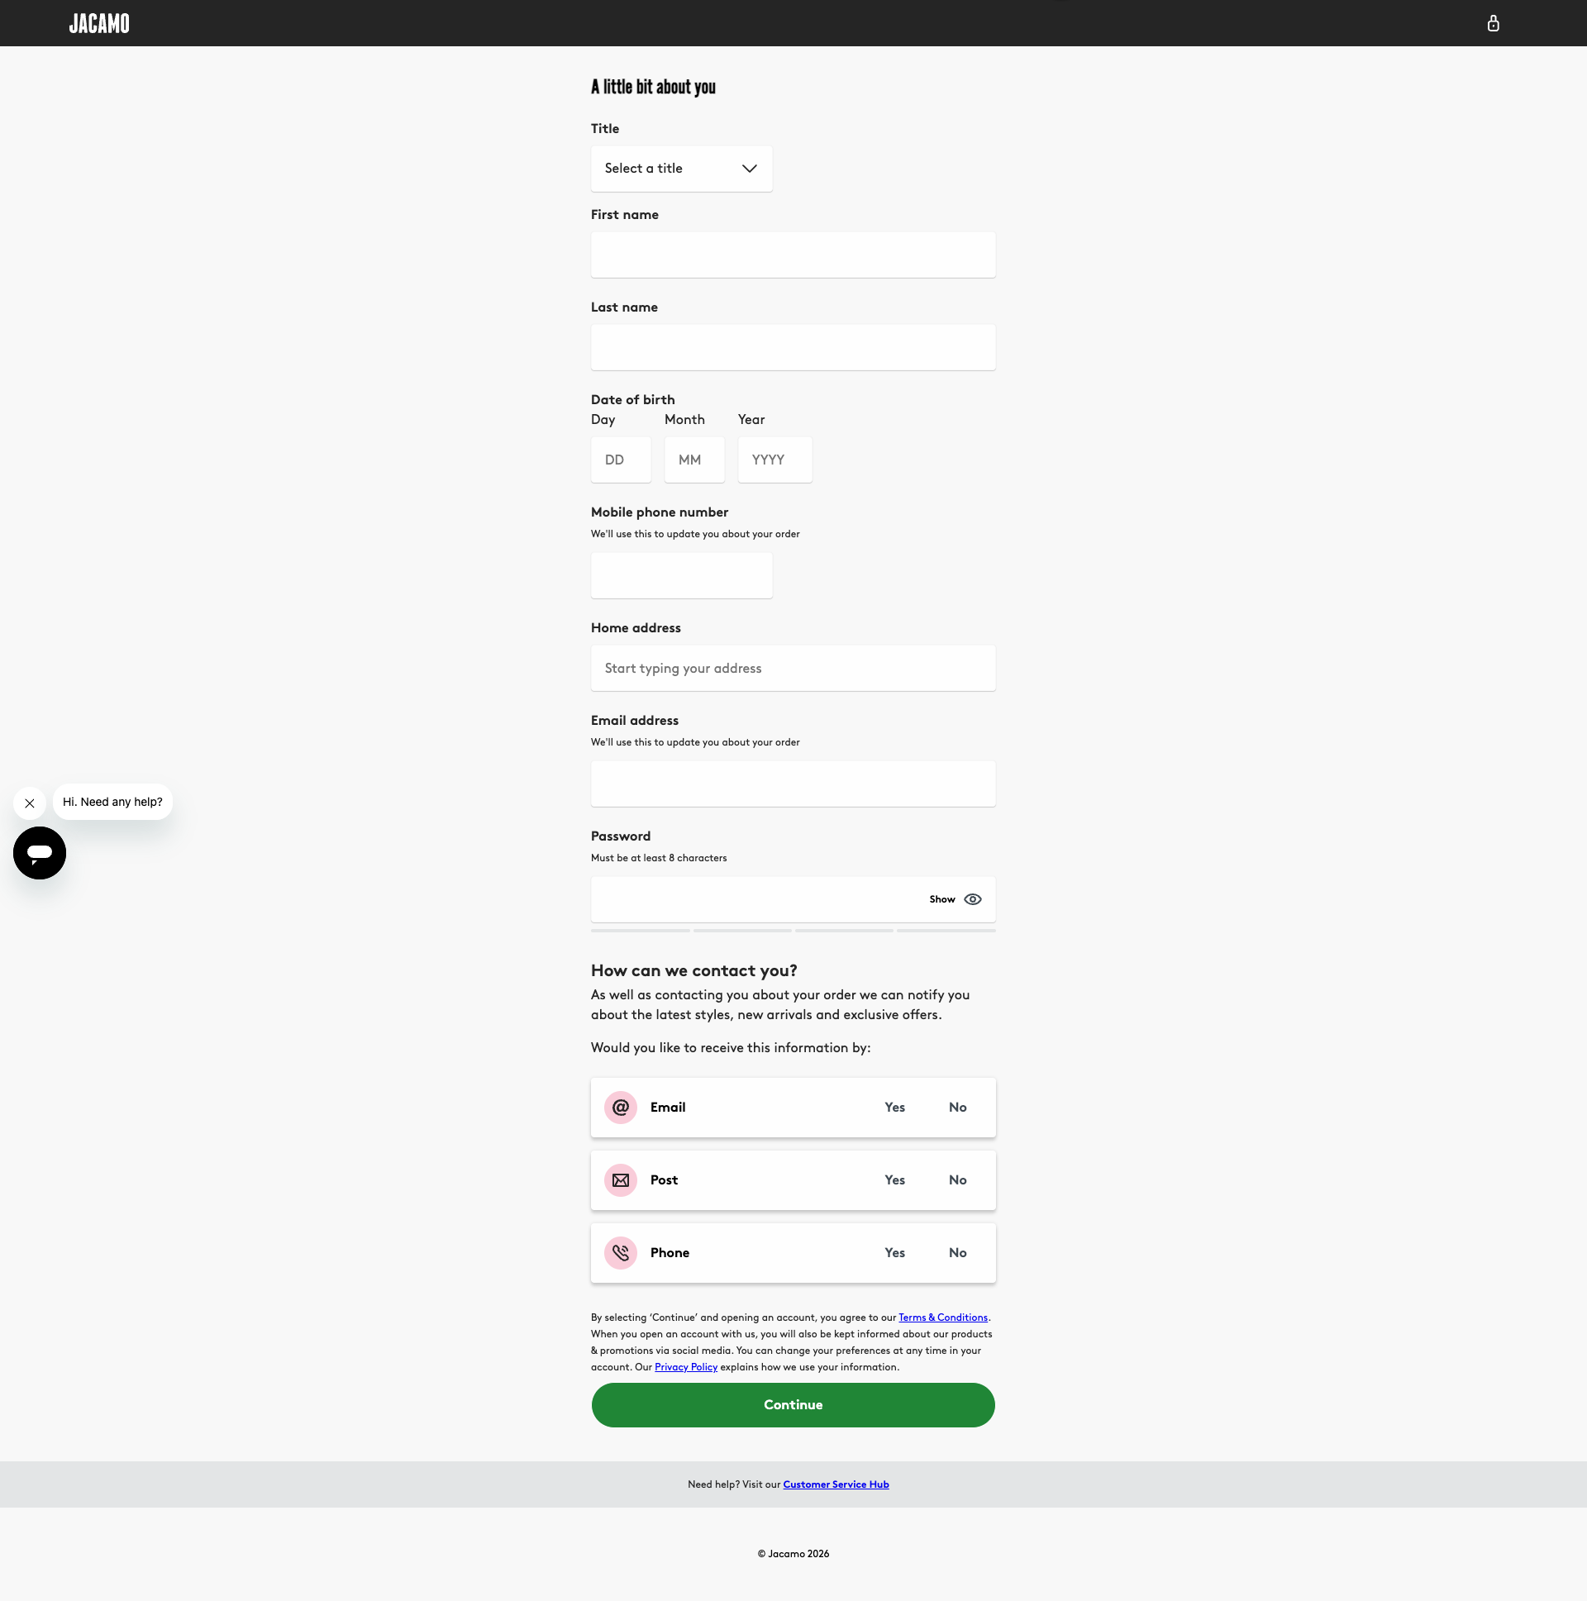Screen dimensions: 1587x1601
Task: Select the Phone contact icon
Action: (x=620, y=1253)
